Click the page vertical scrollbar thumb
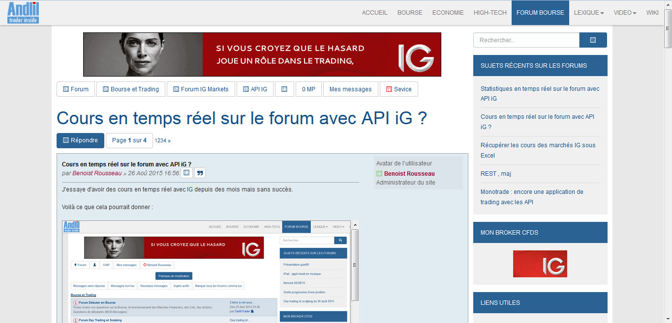 (668, 29)
